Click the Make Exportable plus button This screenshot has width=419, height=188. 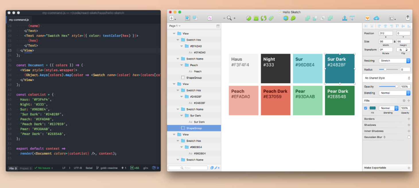(409, 168)
